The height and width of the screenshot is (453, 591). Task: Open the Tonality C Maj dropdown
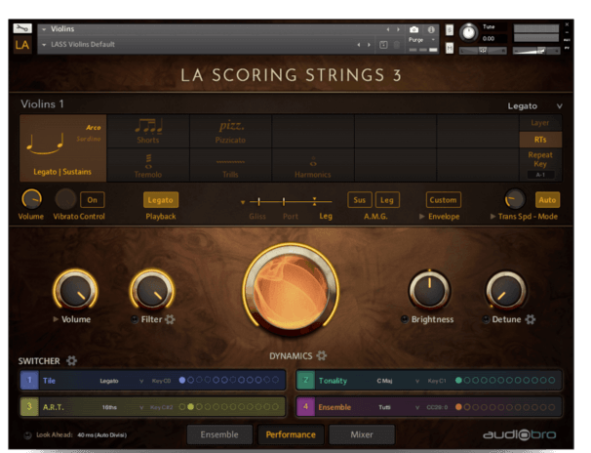coord(417,381)
